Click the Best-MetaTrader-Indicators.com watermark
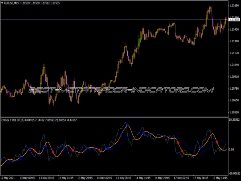Screen dimensions: 241x181 point(120,90)
